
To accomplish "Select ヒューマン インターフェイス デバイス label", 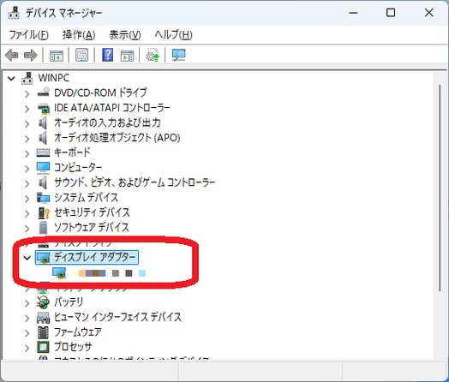I will tap(117, 317).
